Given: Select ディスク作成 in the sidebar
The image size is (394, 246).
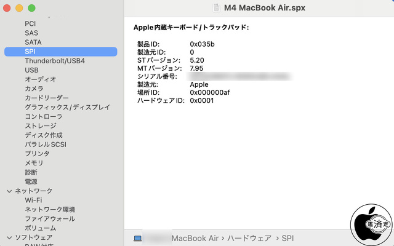Looking at the screenshot, I should click(44, 135).
